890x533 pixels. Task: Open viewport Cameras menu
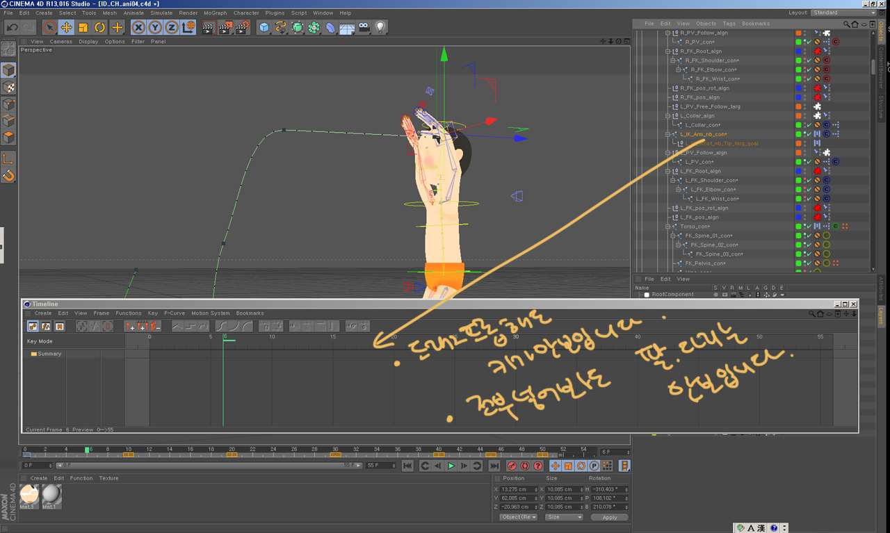coord(61,42)
